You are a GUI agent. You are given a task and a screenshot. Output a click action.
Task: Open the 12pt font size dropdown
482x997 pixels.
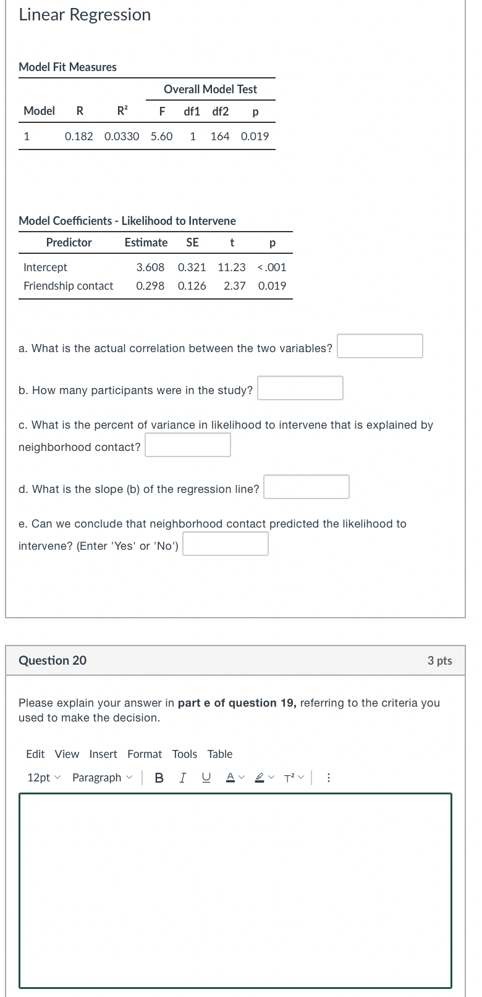click(43, 777)
